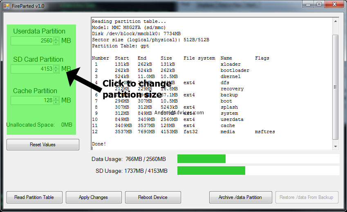Click the 'msftres' flag text
347x212 pixels.
click(x=265, y=132)
